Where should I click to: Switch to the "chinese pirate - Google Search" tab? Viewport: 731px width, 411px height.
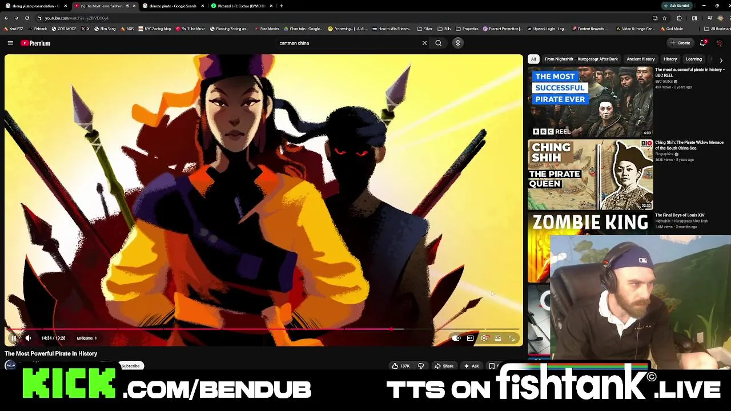click(172, 6)
